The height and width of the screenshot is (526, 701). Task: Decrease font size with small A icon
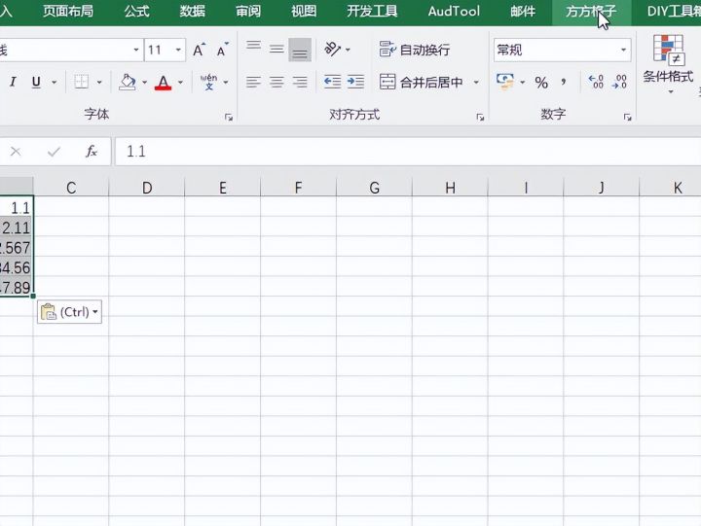point(223,50)
